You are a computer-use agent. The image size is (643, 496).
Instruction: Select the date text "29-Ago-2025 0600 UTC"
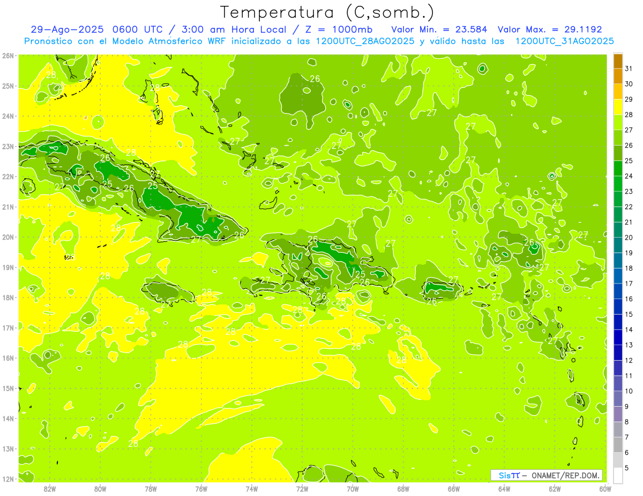[99, 29]
